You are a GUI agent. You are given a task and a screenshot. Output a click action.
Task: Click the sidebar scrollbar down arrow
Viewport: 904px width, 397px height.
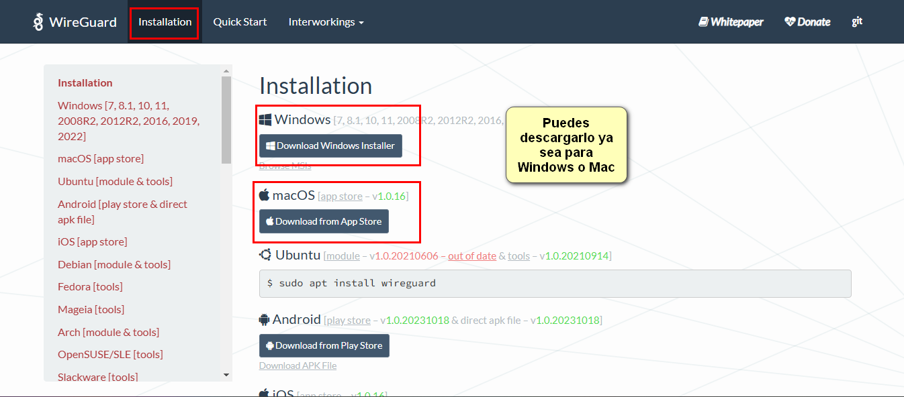tap(226, 376)
